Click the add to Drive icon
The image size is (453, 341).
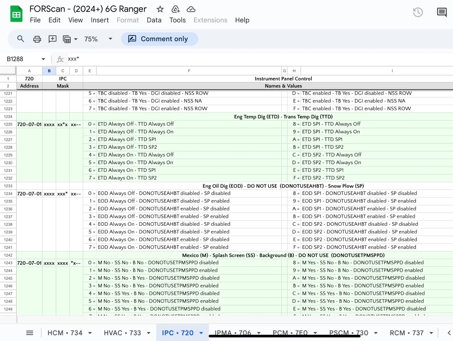click(x=176, y=9)
